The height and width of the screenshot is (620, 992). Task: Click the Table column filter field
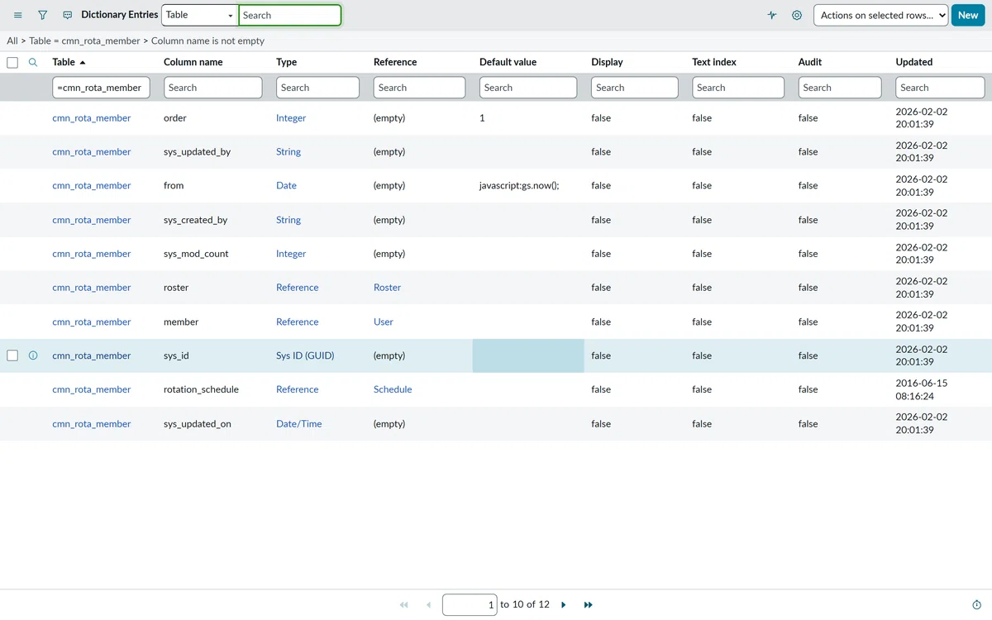pyautogui.click(x=101, y=88)
